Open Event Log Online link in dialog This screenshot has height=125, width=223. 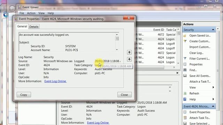tap(55, 81)
